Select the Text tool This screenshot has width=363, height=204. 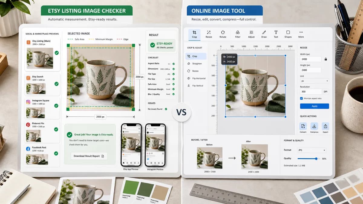pyautogui.click(x=276, y=34)
